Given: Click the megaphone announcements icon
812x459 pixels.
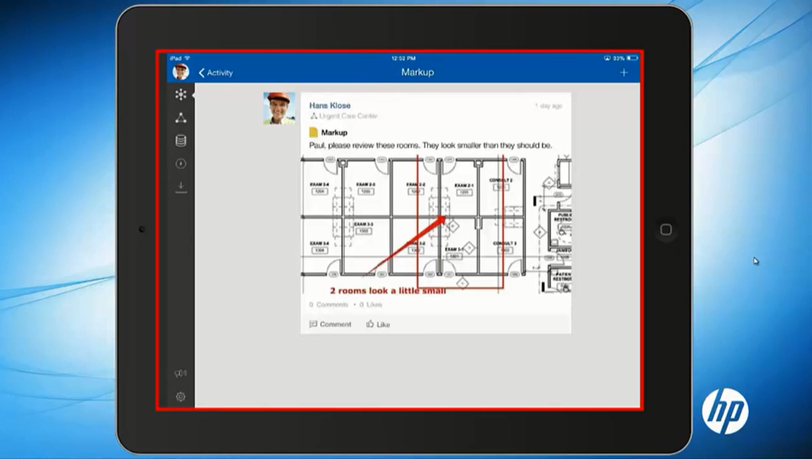Looking at the screenshot, I should point(181,373).
